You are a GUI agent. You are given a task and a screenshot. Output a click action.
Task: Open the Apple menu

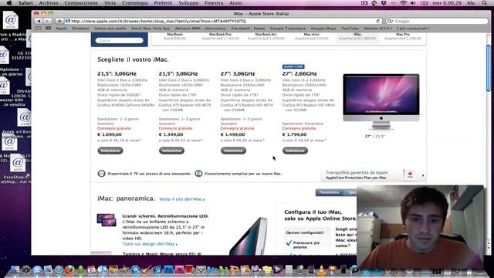pos(9,3)
